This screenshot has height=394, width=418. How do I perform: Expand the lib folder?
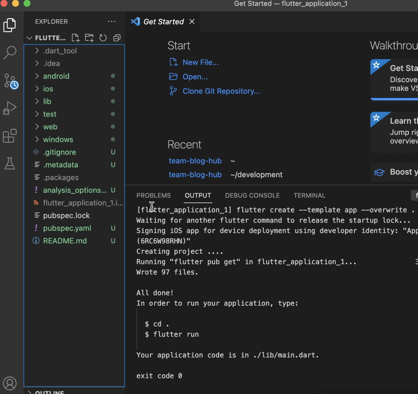47,101
